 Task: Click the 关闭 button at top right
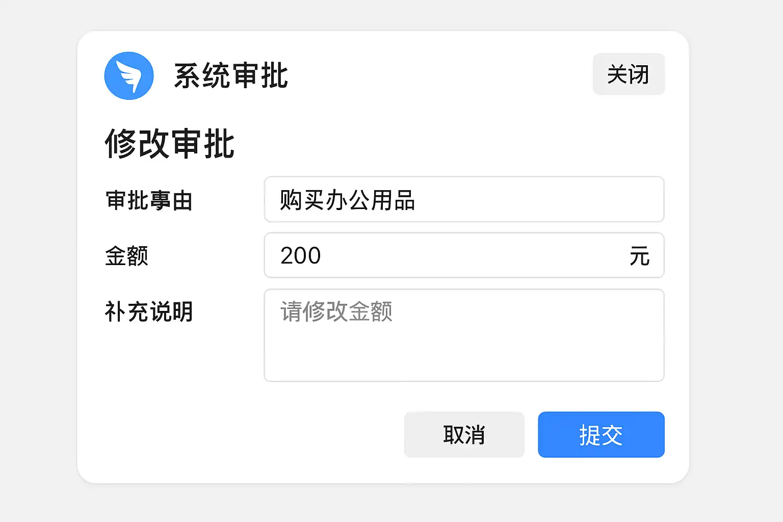(628, 74)
